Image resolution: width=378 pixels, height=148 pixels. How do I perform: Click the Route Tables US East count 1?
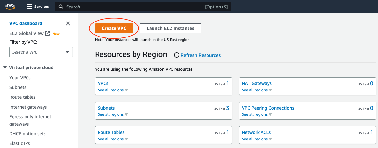227,133
